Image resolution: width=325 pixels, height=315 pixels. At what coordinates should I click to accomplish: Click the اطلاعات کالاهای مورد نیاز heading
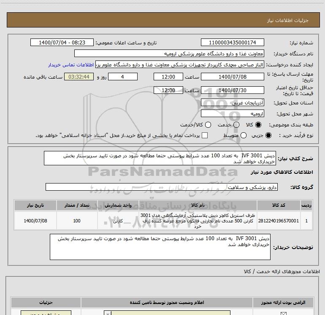tap(282, 172)
